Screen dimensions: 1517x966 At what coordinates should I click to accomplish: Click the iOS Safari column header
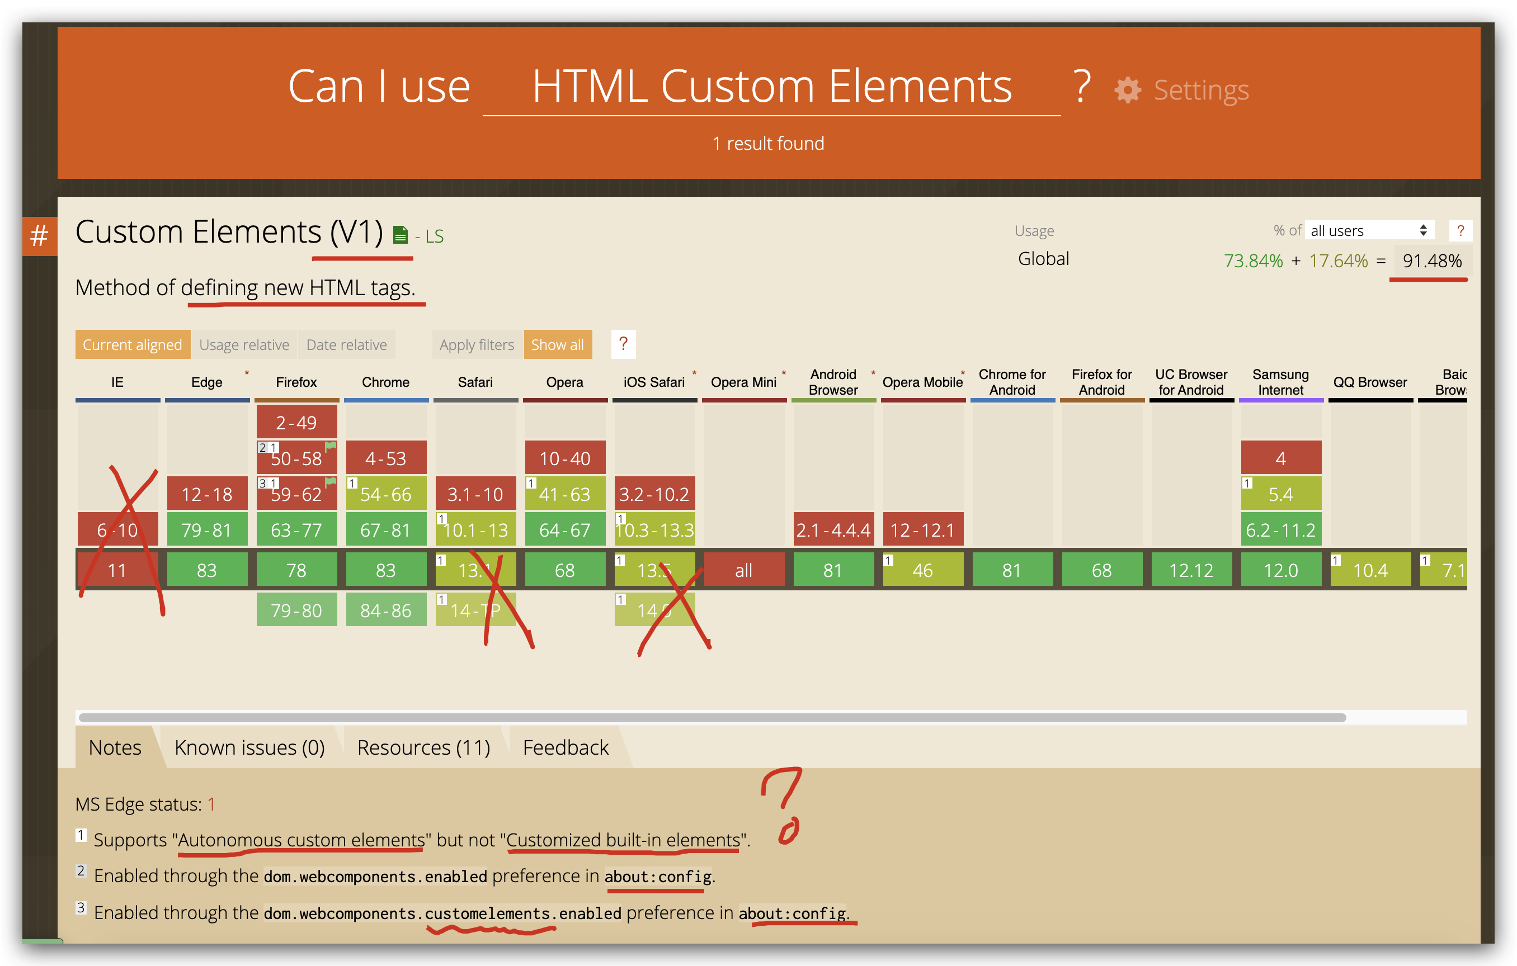[x=654, y=382]
